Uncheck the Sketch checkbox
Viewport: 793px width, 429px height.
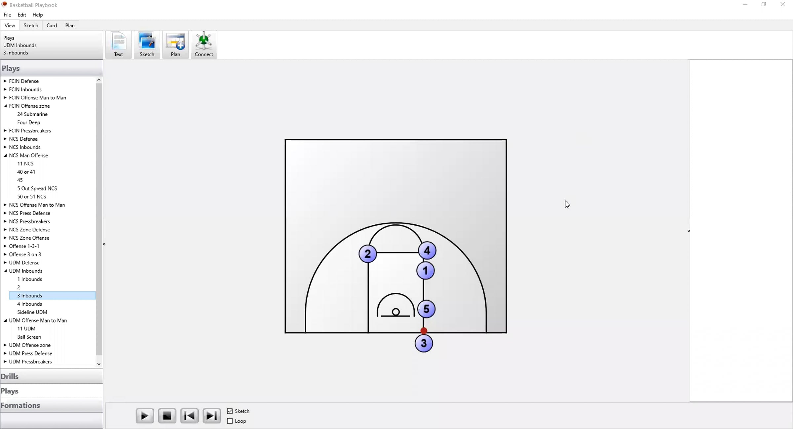[x=230, y=411]
